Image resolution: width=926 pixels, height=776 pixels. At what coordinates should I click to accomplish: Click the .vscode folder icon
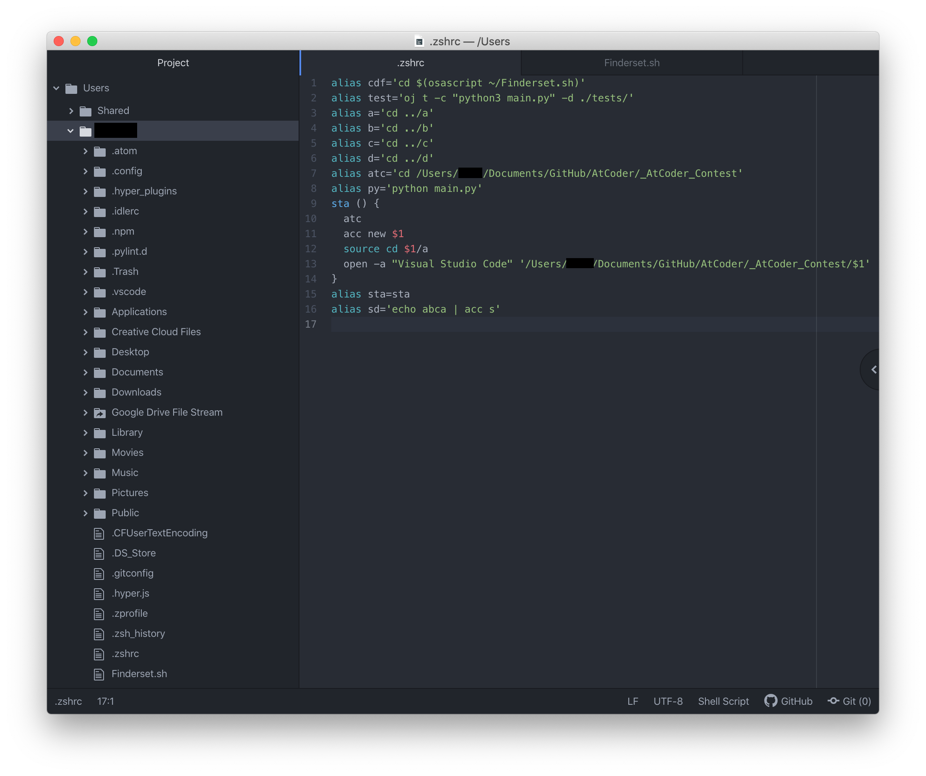[100, 292]
